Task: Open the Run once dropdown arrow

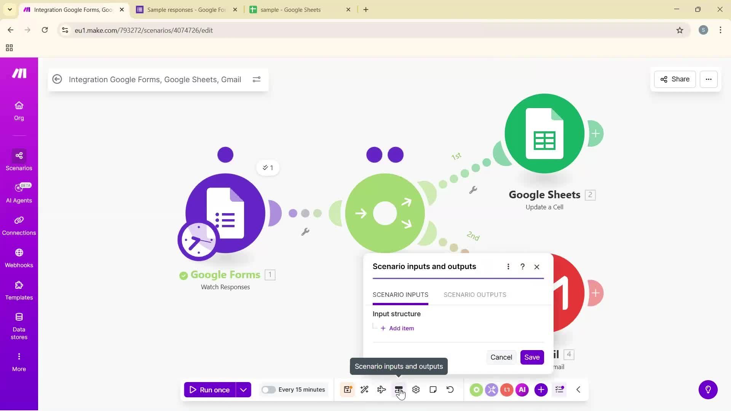Action: tap(244, 389)
